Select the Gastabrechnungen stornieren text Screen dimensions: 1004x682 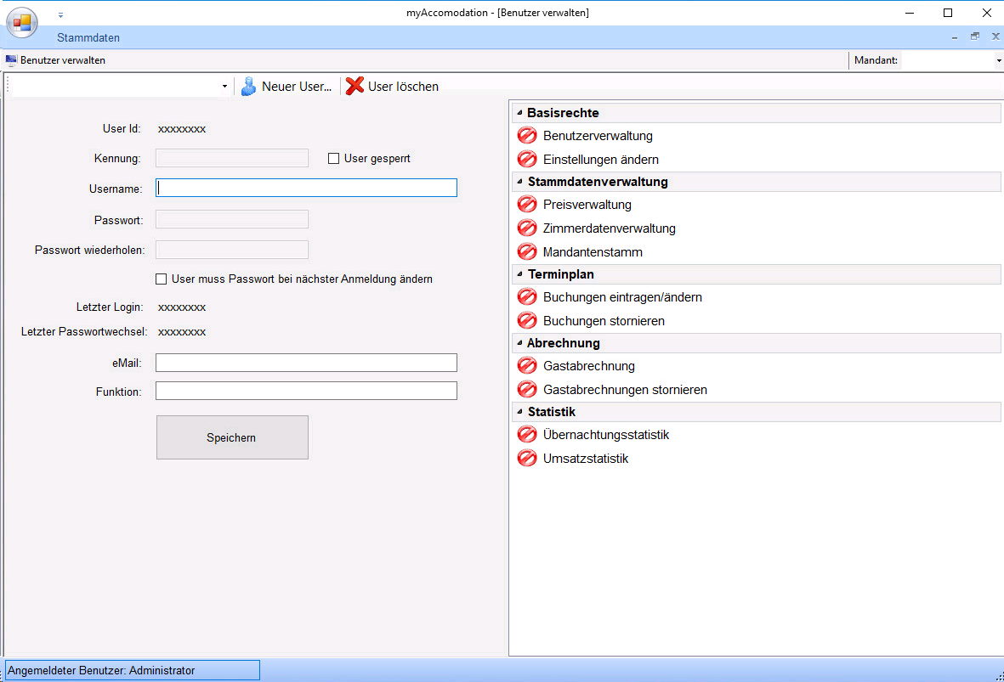[x=625, y=390]
